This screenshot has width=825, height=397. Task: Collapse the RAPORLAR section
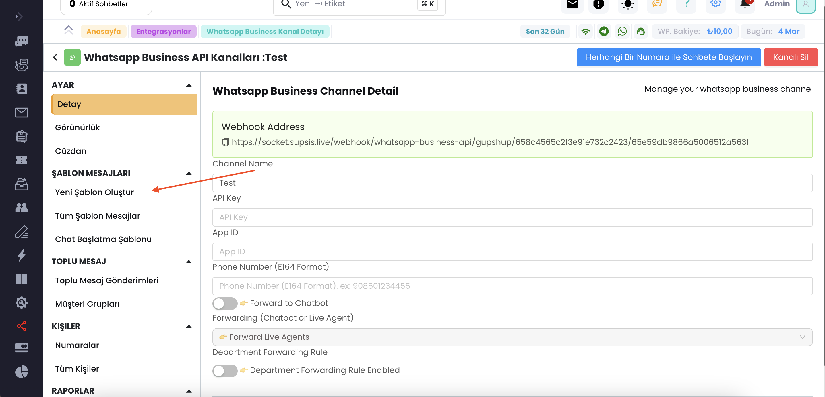click(x=189, y=391)
